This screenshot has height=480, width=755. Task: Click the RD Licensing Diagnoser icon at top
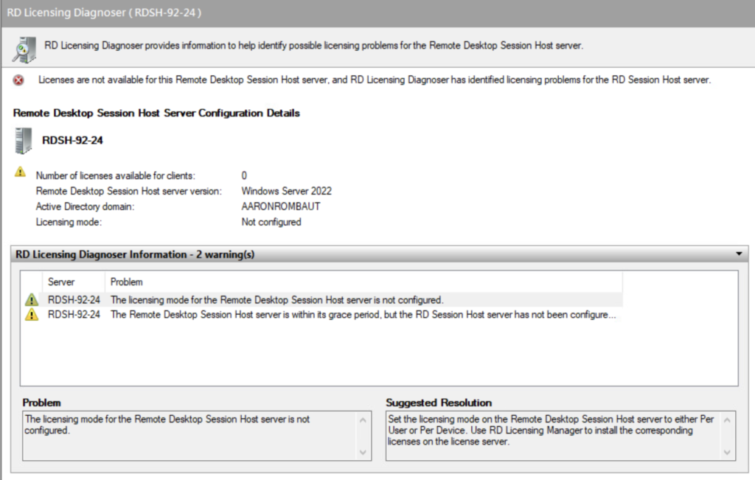(24, 48)
